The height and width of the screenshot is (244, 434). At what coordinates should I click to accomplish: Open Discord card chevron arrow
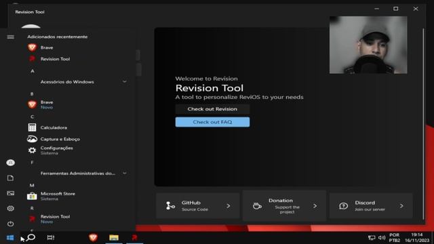click(401, 206)
